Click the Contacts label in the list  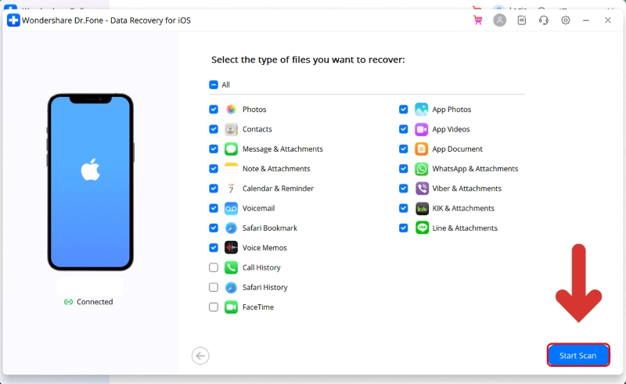tap(257, 129)
